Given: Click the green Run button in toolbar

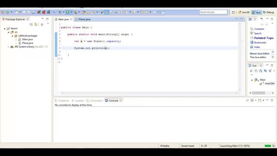Looking at the screenshot, I should [x=68, y=12].
